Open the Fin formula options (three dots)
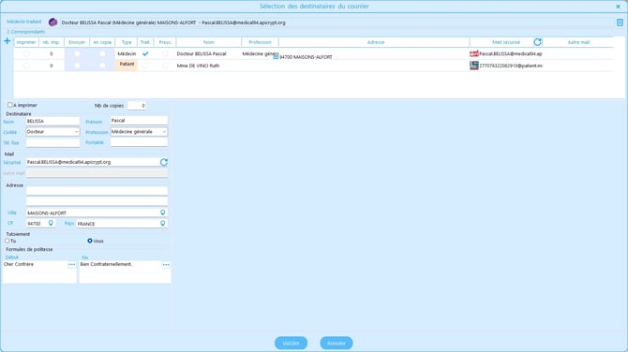This screenshot has height=352, width=628. (166, 264)
